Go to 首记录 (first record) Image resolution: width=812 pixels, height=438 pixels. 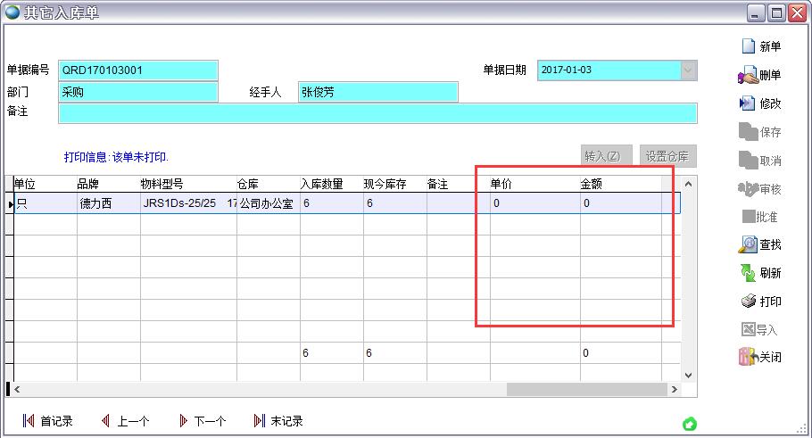point(29,421)
